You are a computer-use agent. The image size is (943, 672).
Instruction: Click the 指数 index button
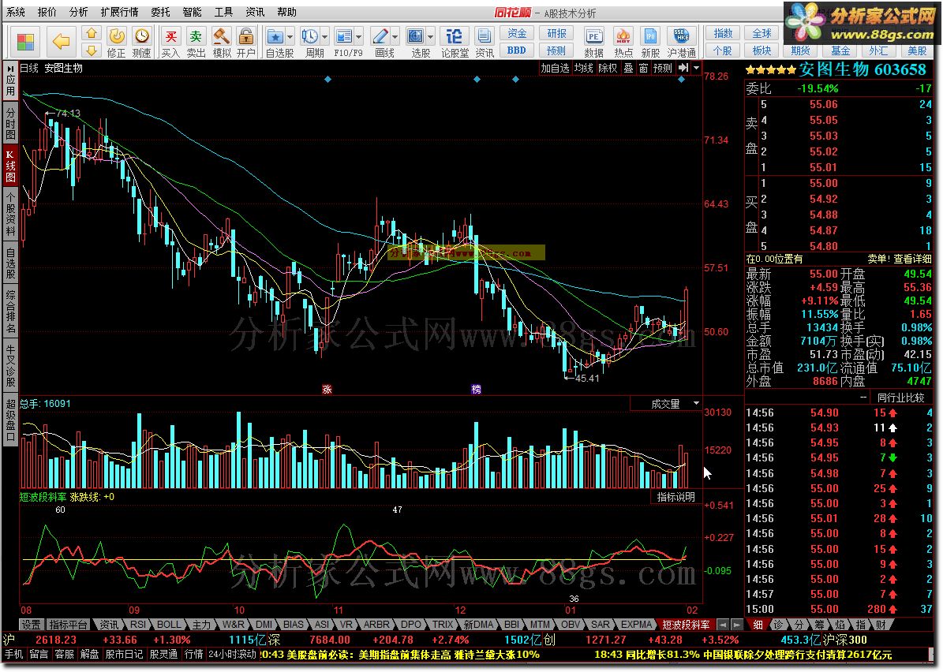point(723,34)
